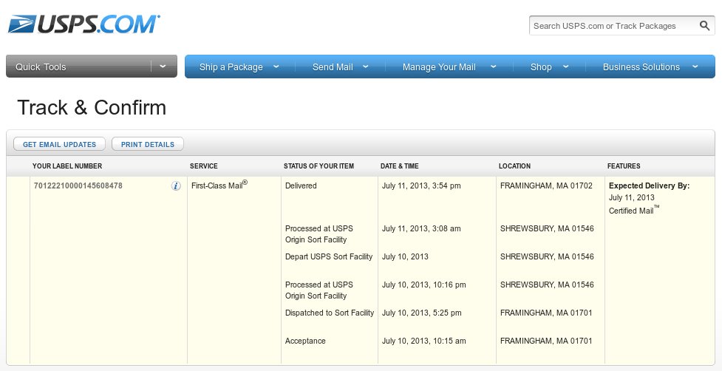722x371 pixels.
Task: Click the Acceptance status entry
Action: tap(305, 341)
